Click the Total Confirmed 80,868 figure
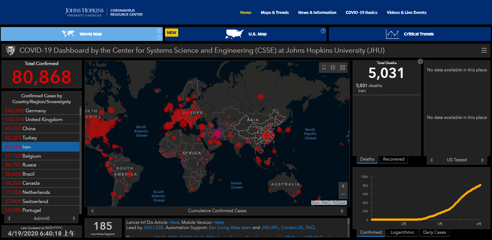The image size is (492, 240). coord(42,77)
